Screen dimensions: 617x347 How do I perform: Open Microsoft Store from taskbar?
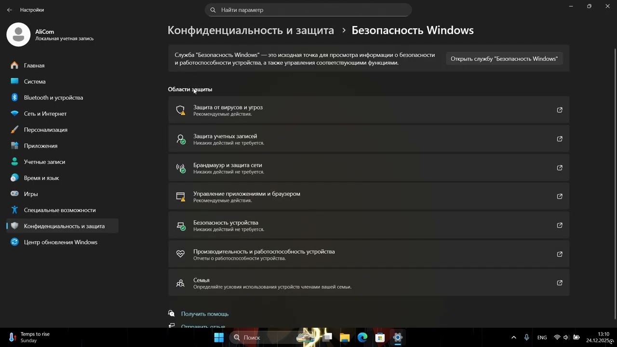click(x=380, y=337)
